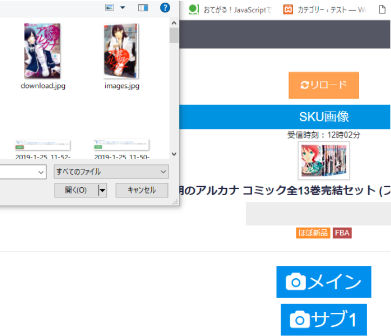
Task: Open おてがる！JavaScript bookmark
Action: point(230,10)
